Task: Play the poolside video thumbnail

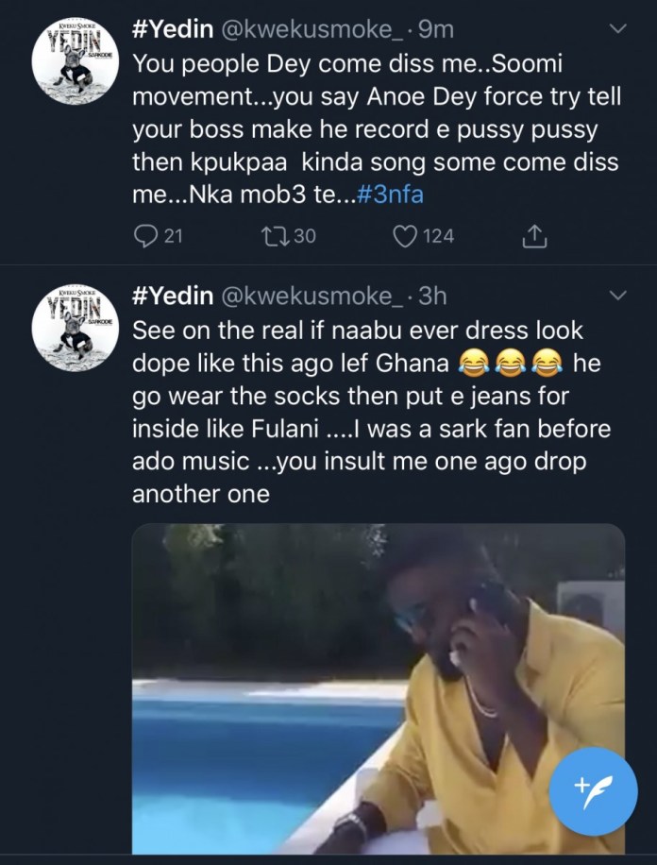Action: (x=378, y=689)
